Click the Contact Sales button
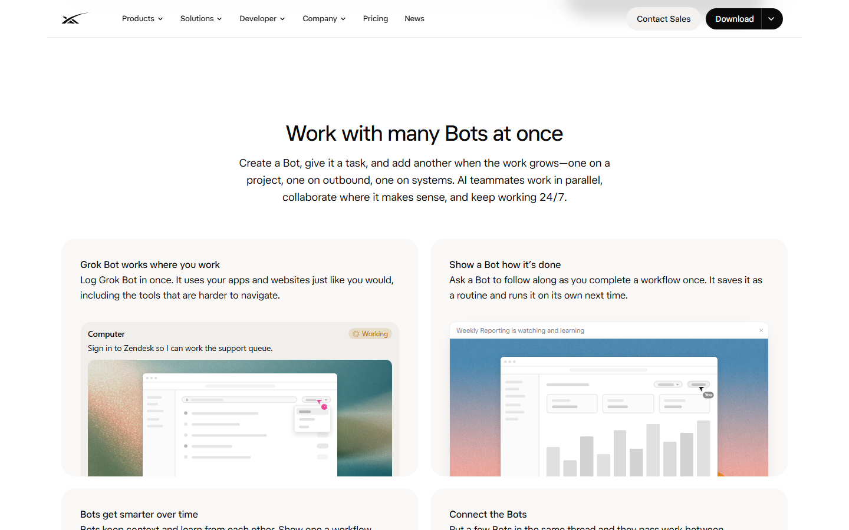 663,19
